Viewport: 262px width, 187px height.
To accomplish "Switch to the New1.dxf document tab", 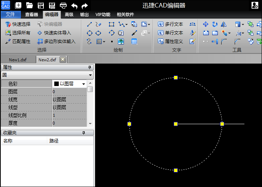I will point(18,59).
